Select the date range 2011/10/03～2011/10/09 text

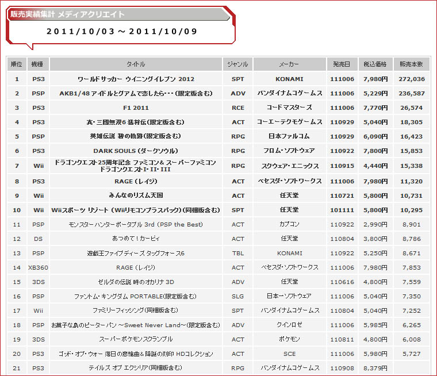(x=122, y=32)
